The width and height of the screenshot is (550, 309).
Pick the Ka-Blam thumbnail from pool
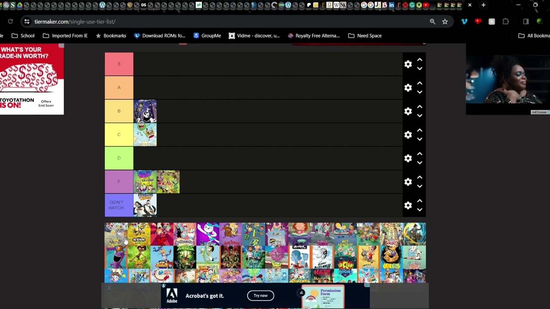pyautogui.click(x=345, y=257)
